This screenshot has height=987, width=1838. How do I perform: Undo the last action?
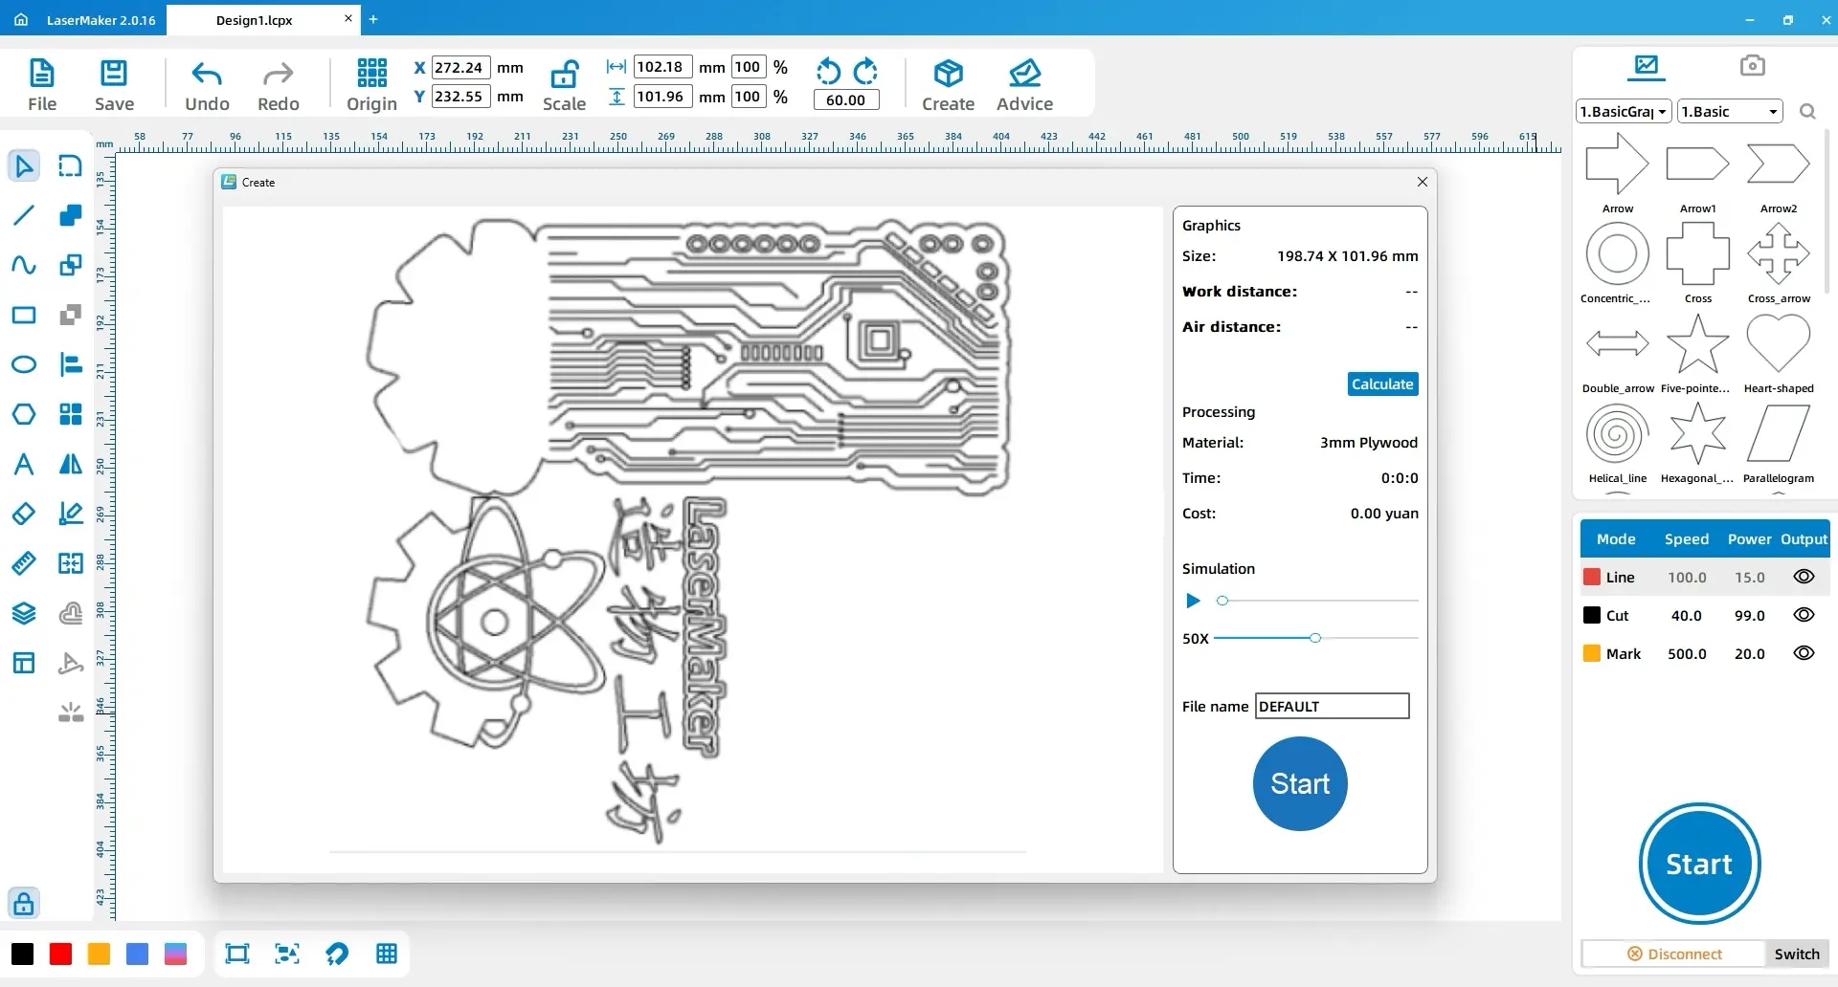pos(207,74)
